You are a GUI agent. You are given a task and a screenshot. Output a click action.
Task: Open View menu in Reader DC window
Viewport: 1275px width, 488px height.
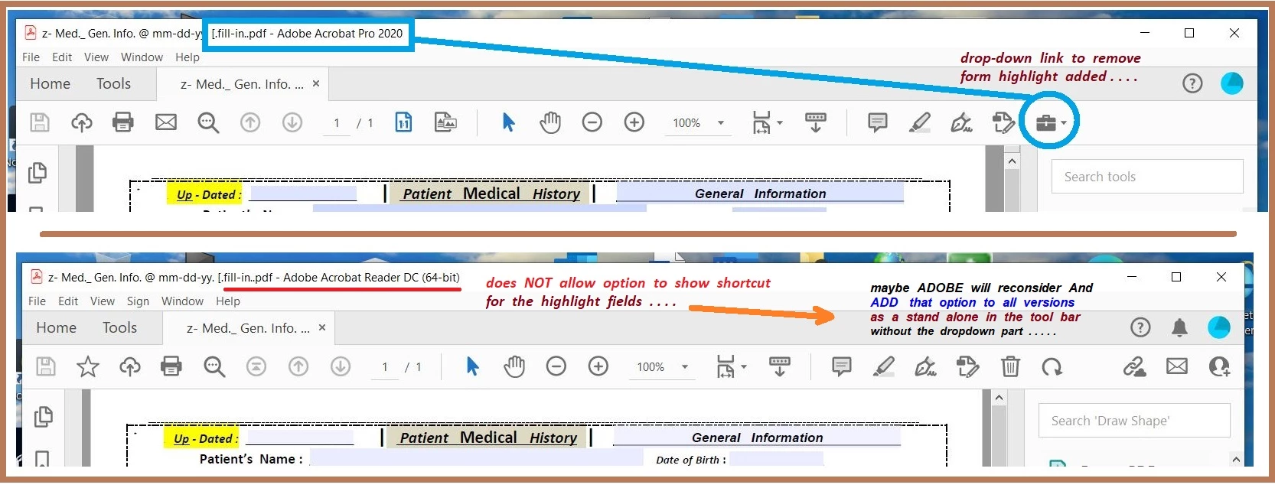click(103, 301)
